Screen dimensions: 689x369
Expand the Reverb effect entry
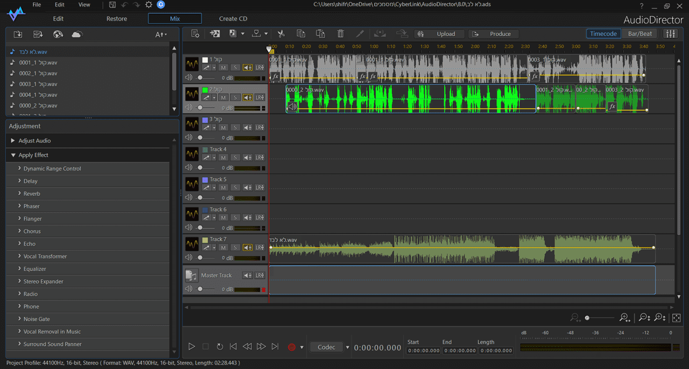[x=32, y=194]
